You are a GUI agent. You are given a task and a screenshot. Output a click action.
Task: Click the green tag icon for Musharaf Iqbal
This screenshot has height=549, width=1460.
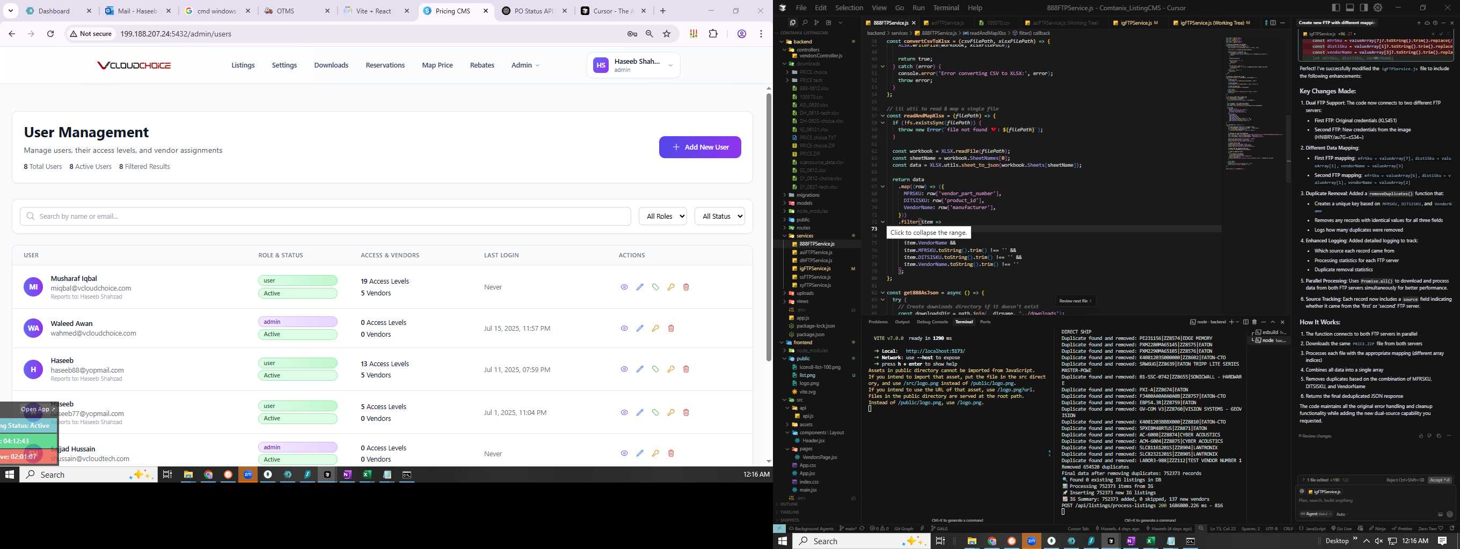coord(655,287)
